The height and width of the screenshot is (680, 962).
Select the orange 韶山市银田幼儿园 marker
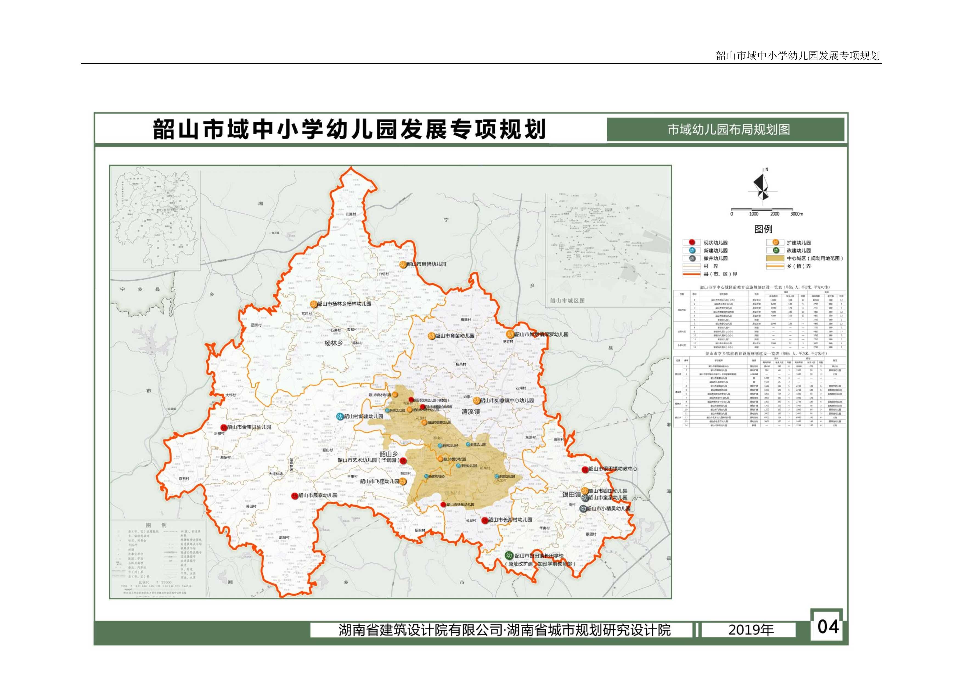coord(585,491)
